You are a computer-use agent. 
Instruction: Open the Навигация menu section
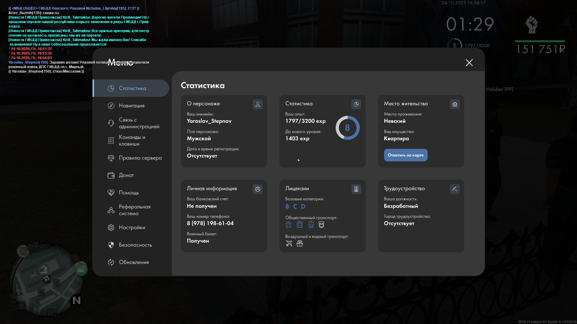pyautogui.click(x=132, y=106)
